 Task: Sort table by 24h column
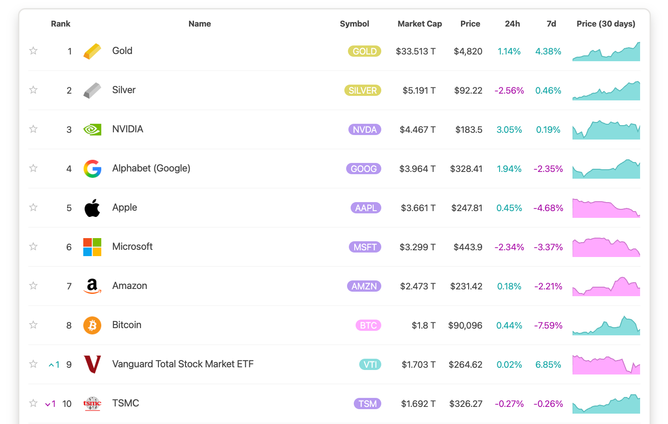[x=512, y=24]
